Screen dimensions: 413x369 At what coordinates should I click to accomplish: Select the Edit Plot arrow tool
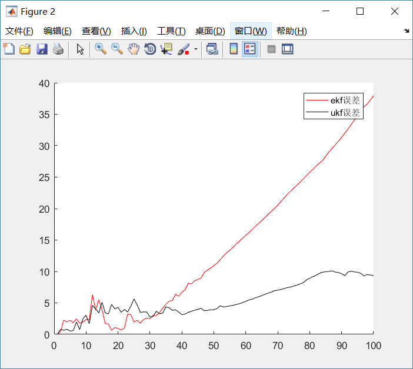pyautogui.click(x=80, y=49)
